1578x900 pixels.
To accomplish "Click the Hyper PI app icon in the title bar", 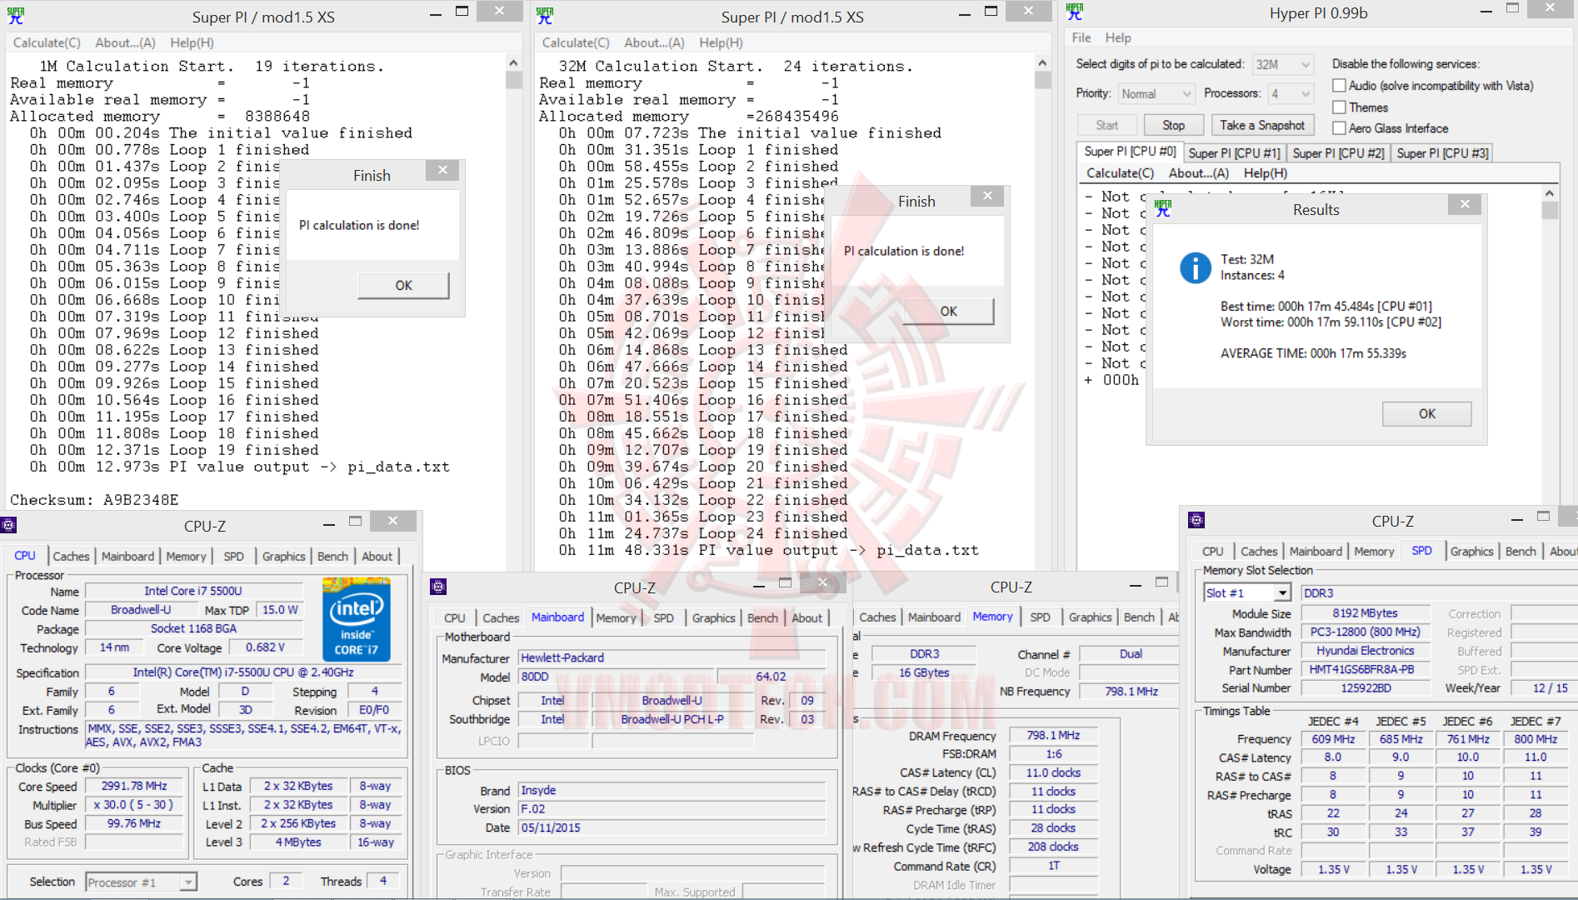I will click(x=1075, y=12).
